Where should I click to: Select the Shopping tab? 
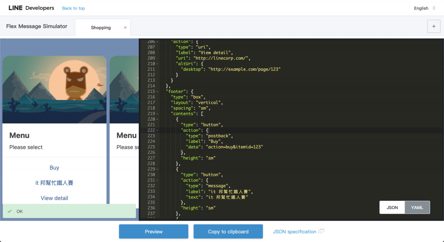point(101,27)
